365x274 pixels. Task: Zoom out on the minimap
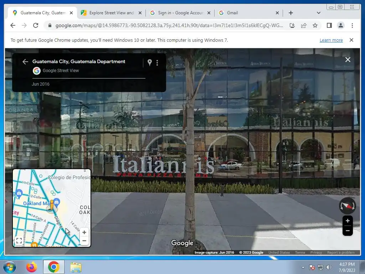[84, 241]
